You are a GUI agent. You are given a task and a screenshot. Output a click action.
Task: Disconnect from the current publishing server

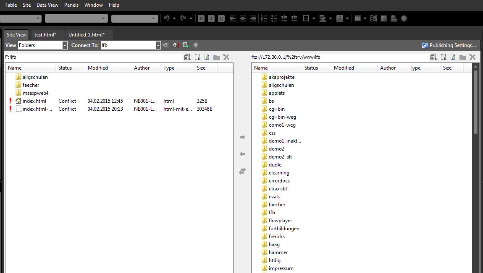tap(175, 45)
